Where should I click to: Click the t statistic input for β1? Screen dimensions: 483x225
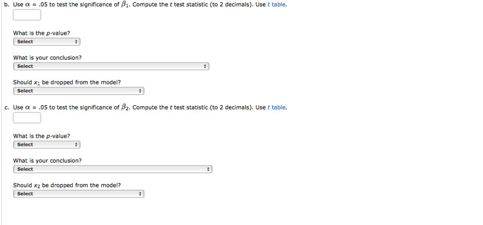27,15
